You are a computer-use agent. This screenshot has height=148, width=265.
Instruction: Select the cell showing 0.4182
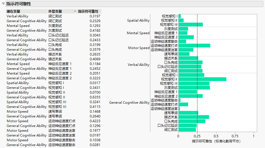(x=95, y=30)
